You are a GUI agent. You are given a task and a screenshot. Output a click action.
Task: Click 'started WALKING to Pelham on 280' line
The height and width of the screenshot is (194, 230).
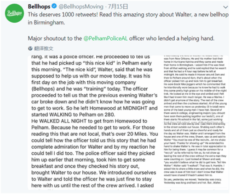73,115
